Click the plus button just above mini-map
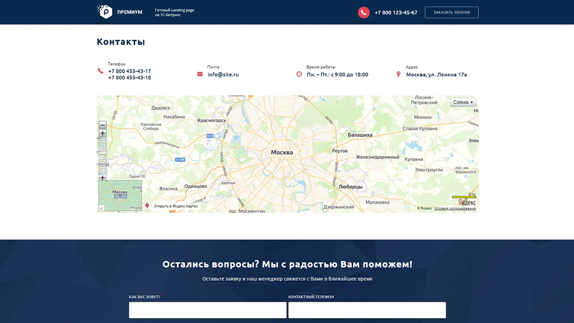This screenshot has width=574, height=323. tap(103, 178)
